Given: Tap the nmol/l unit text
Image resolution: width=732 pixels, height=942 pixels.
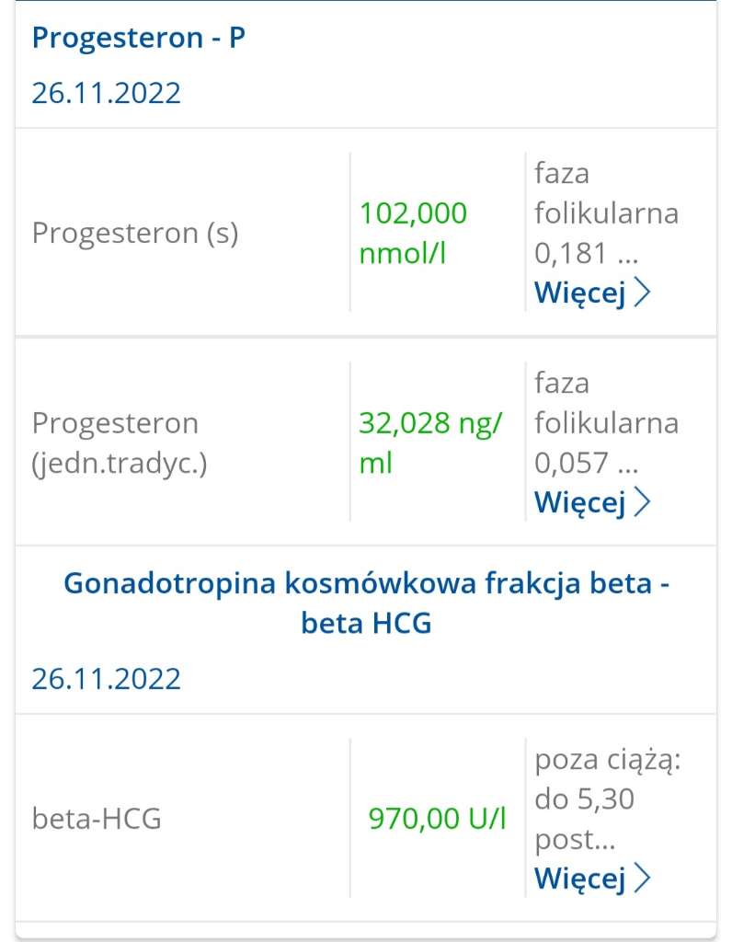Looking at the screenshot, I should tap(402, 253).
